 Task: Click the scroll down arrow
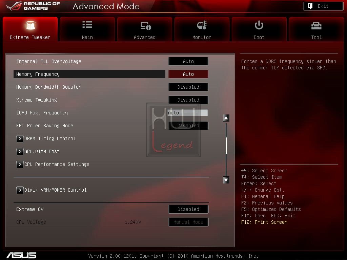(226, 180)
